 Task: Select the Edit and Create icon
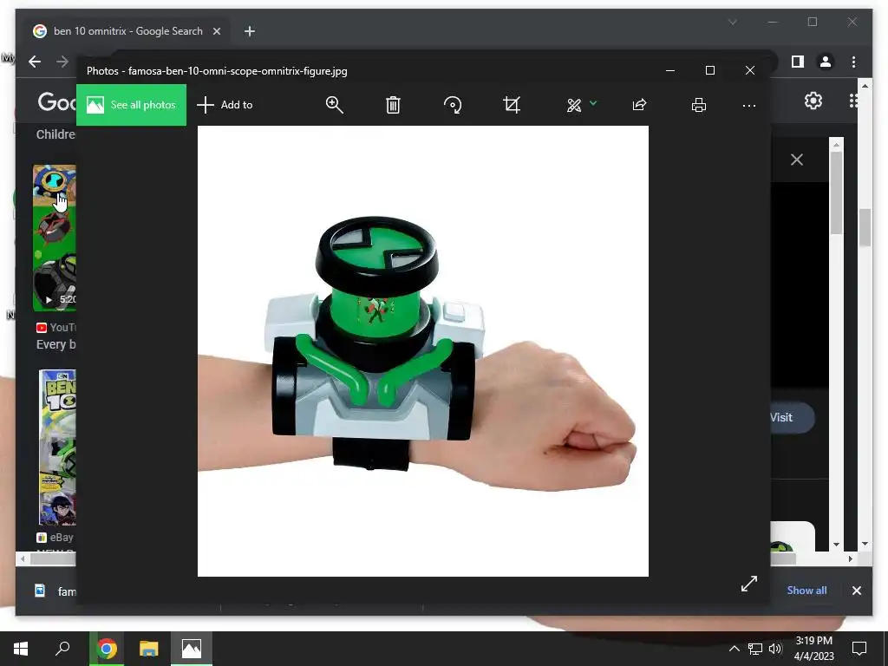tap(574, 105)
